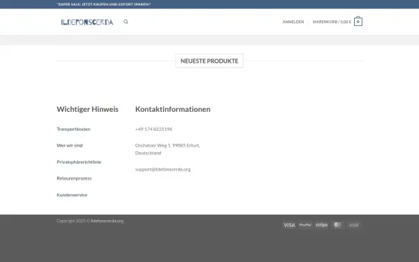Click the Oschatzer Weg 1 address text
This screenshot has width=419, height=262.
(168, 150)
